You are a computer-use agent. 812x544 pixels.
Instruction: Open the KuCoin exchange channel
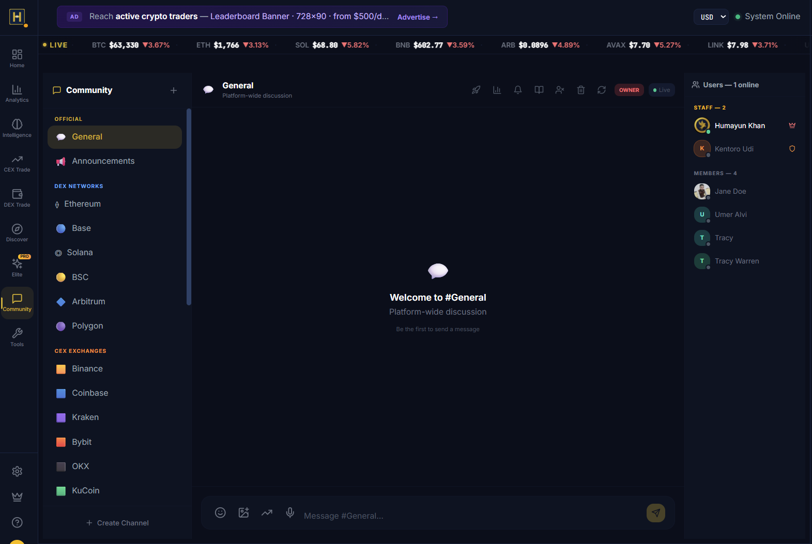(x=115, y=491)
